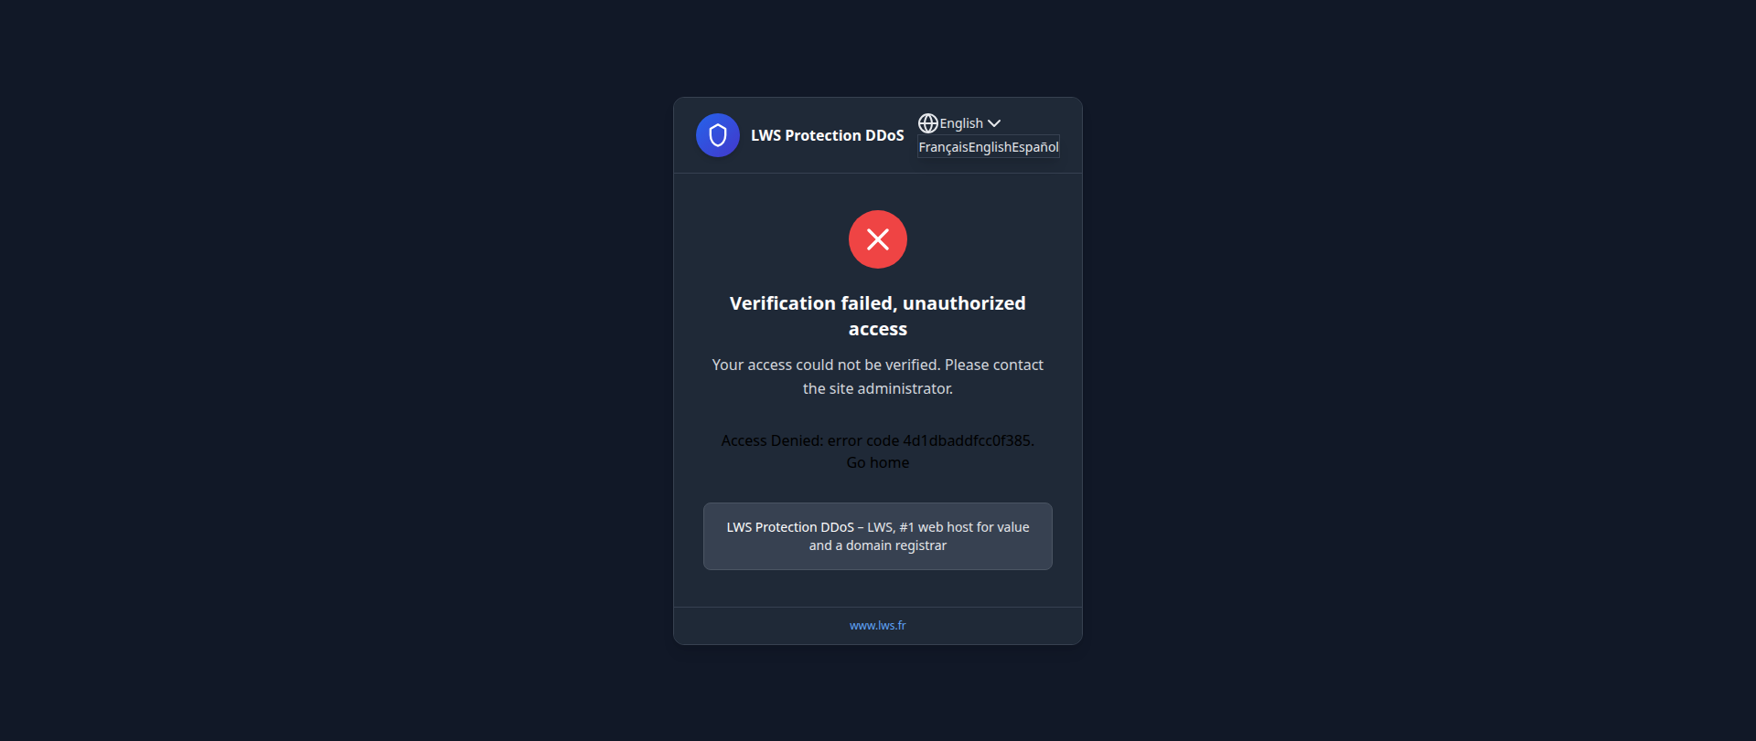Follow the Go home link
This screenshot has height=741, width=1756.
[878, 462]
